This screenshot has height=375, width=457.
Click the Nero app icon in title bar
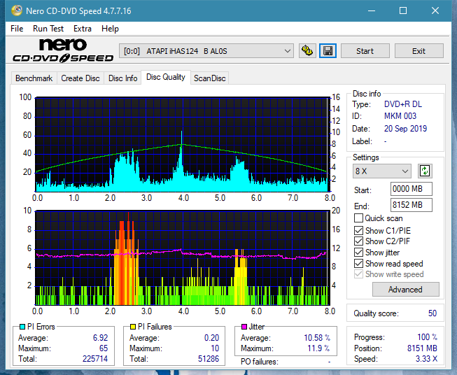click(x=16, y=10)
